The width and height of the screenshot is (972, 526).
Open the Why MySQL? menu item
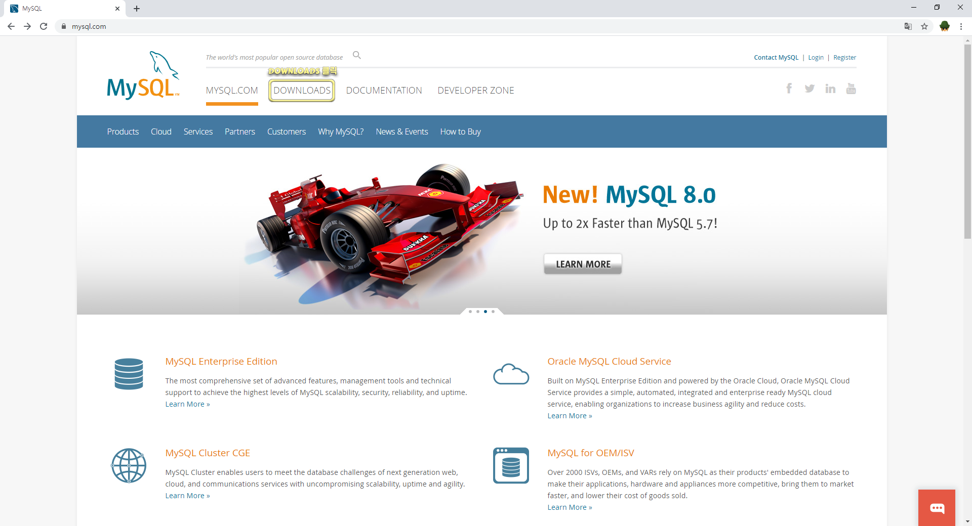(341, 131)
